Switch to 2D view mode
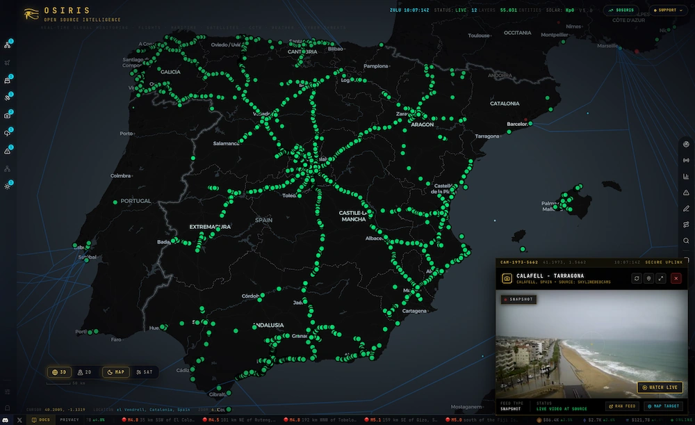 click(x=84, y=372)
